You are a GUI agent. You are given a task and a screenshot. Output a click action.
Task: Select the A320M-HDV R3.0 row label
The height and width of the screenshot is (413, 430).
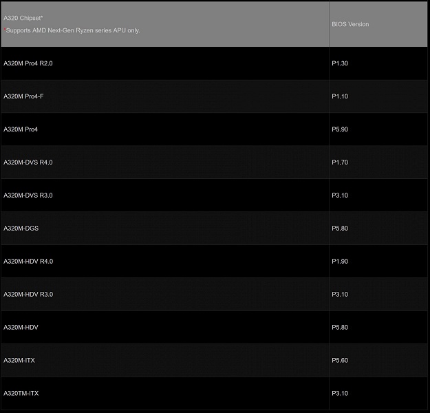[28, 295]
